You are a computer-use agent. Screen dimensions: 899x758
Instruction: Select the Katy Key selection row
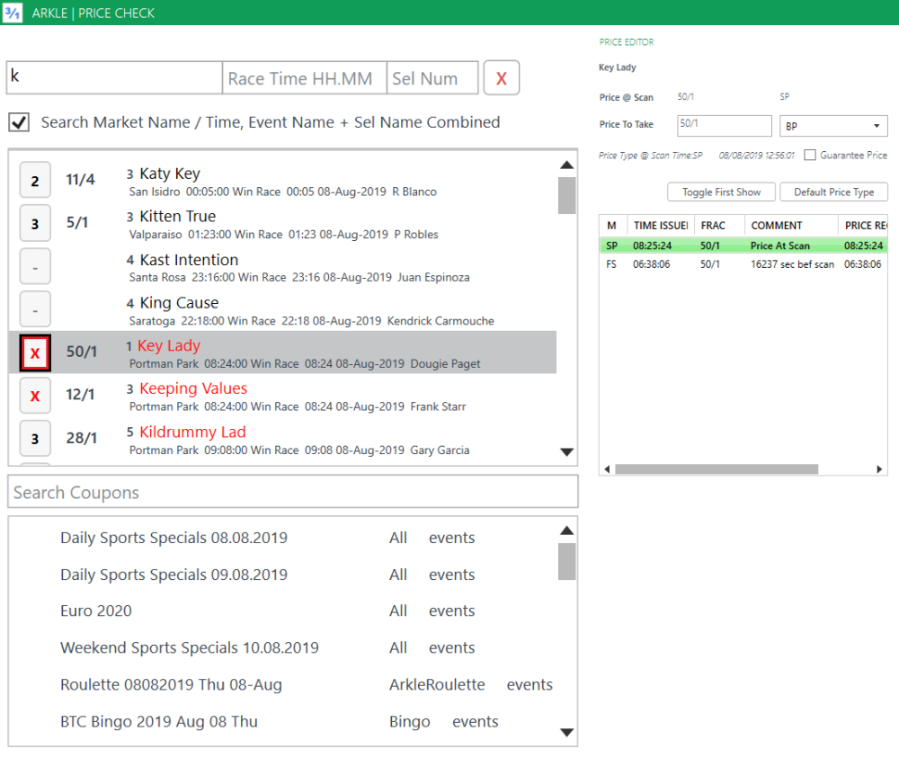point(282,180)
